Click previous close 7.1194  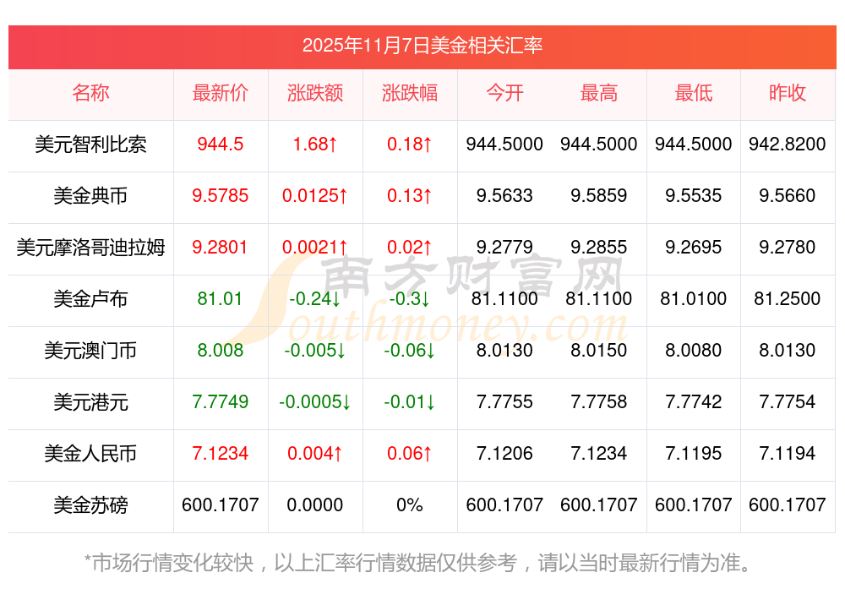click(x=788, y=453)
